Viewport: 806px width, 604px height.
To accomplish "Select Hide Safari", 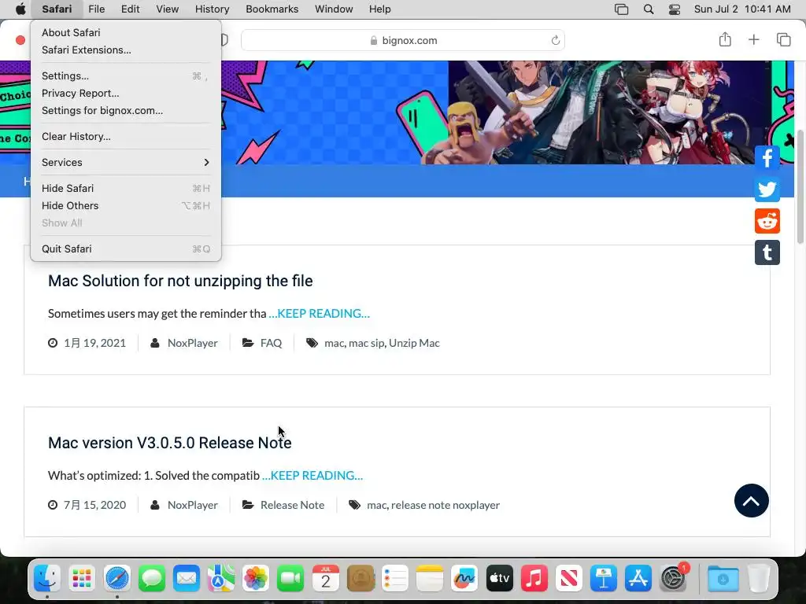I will 126,189.
